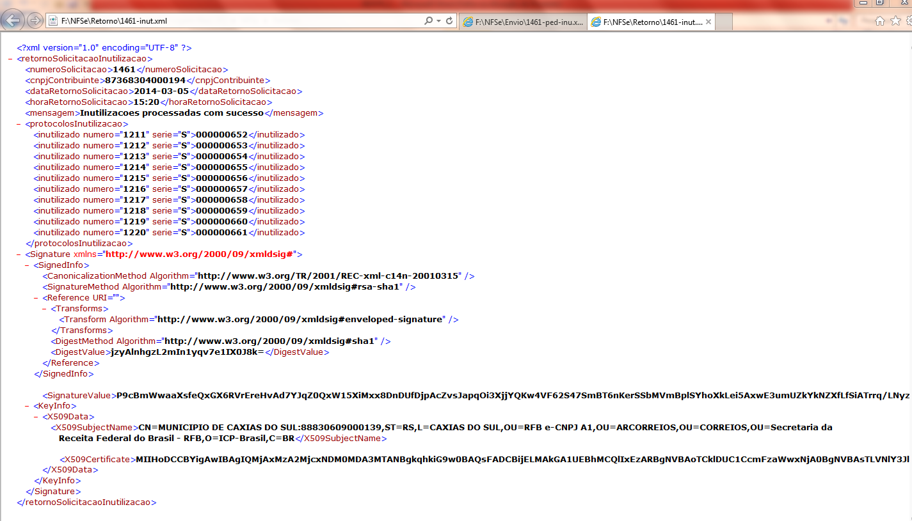
Task: Click the message 'Inutilizacoes processadas com sucesso'
Action: [x=172, y=113]
